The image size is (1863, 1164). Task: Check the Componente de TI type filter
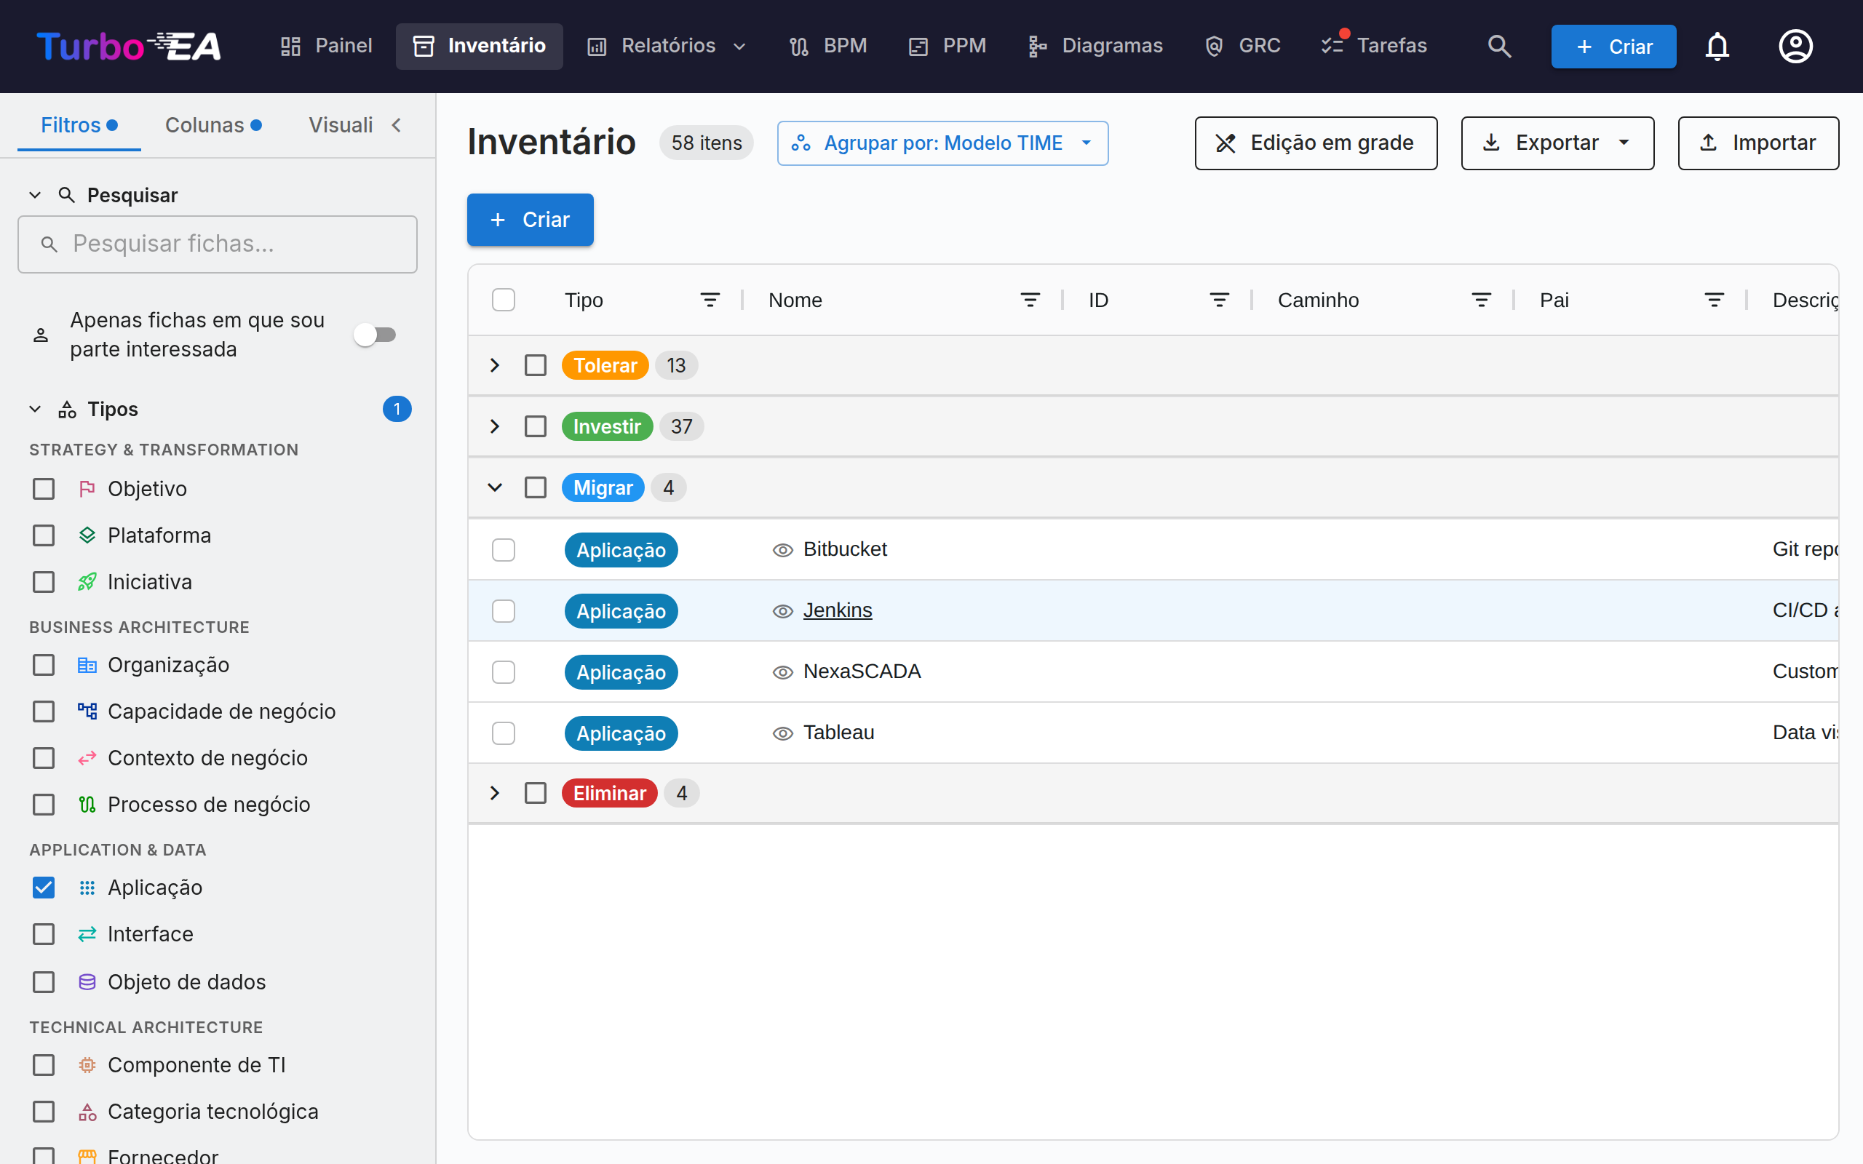[44, 1064]
